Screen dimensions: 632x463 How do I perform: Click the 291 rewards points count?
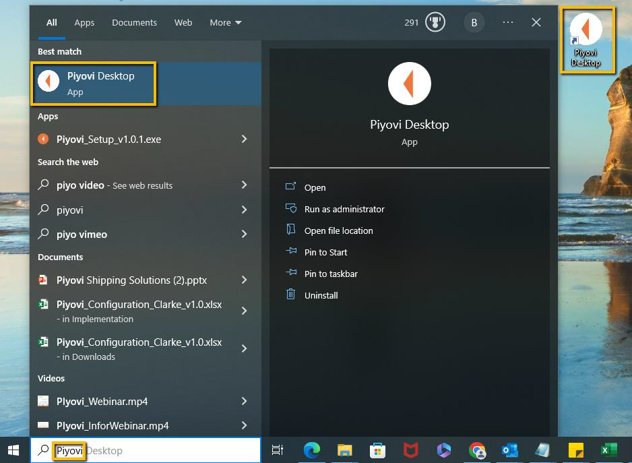point(412,23)
